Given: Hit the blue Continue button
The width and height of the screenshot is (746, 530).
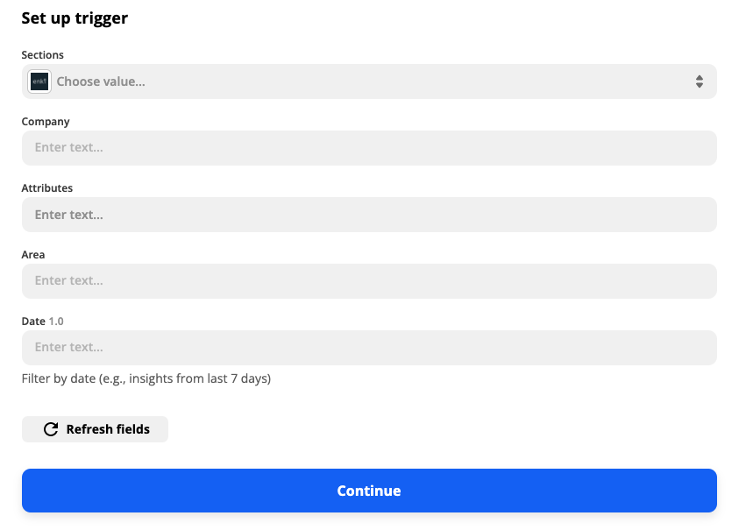Looking at the screenshot, I should point(369,491).
